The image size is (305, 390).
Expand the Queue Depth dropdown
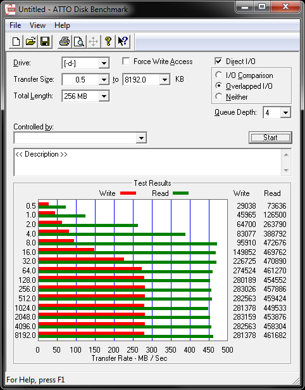(277, 113)
